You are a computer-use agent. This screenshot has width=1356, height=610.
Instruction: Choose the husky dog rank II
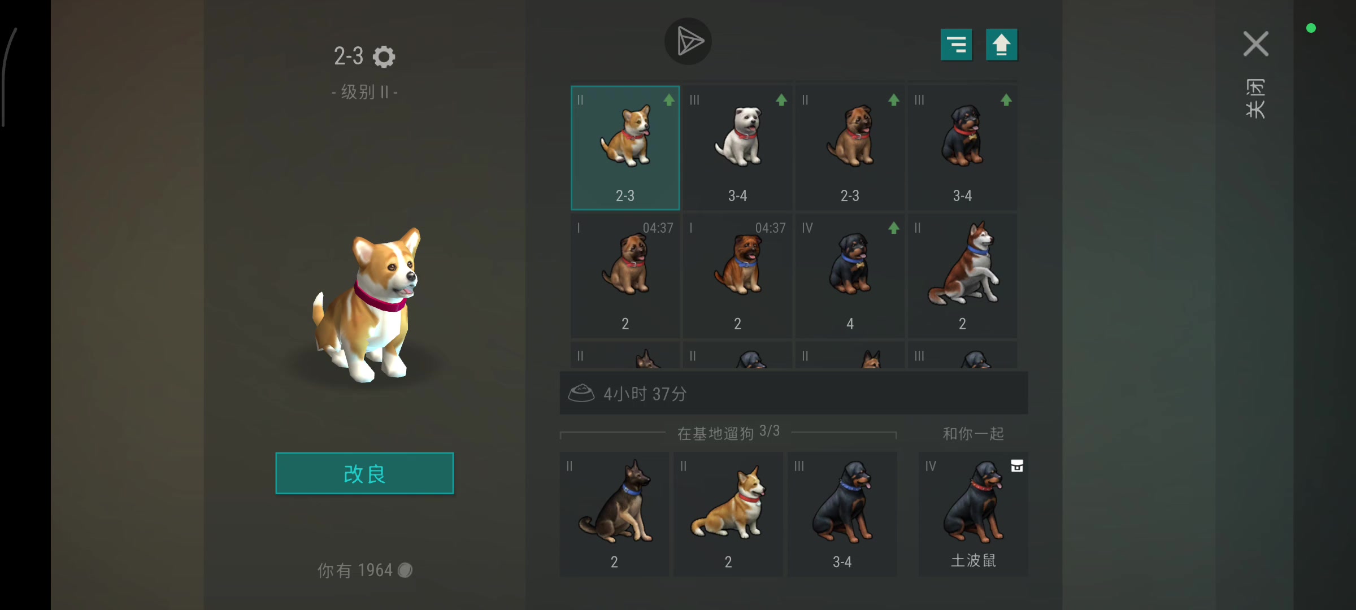tap(962, 276)
